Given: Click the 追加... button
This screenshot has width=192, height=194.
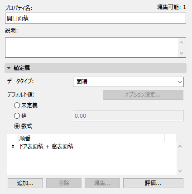Looking at the screenshot, I should tap(25, 183).
